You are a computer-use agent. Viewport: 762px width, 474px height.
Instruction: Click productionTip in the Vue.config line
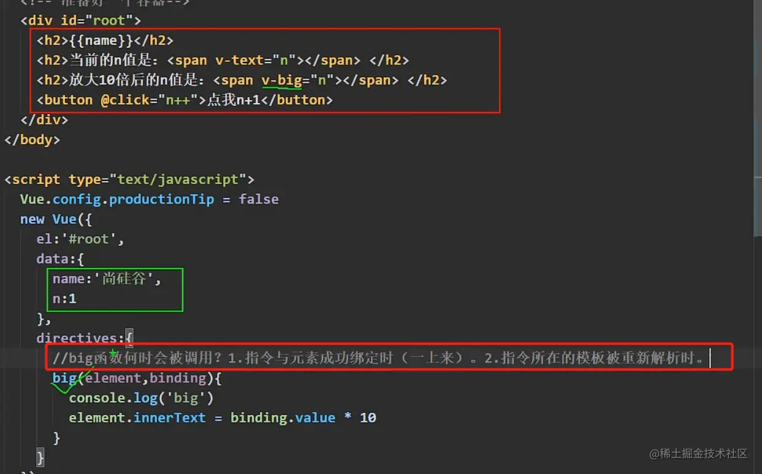(161, 199)
